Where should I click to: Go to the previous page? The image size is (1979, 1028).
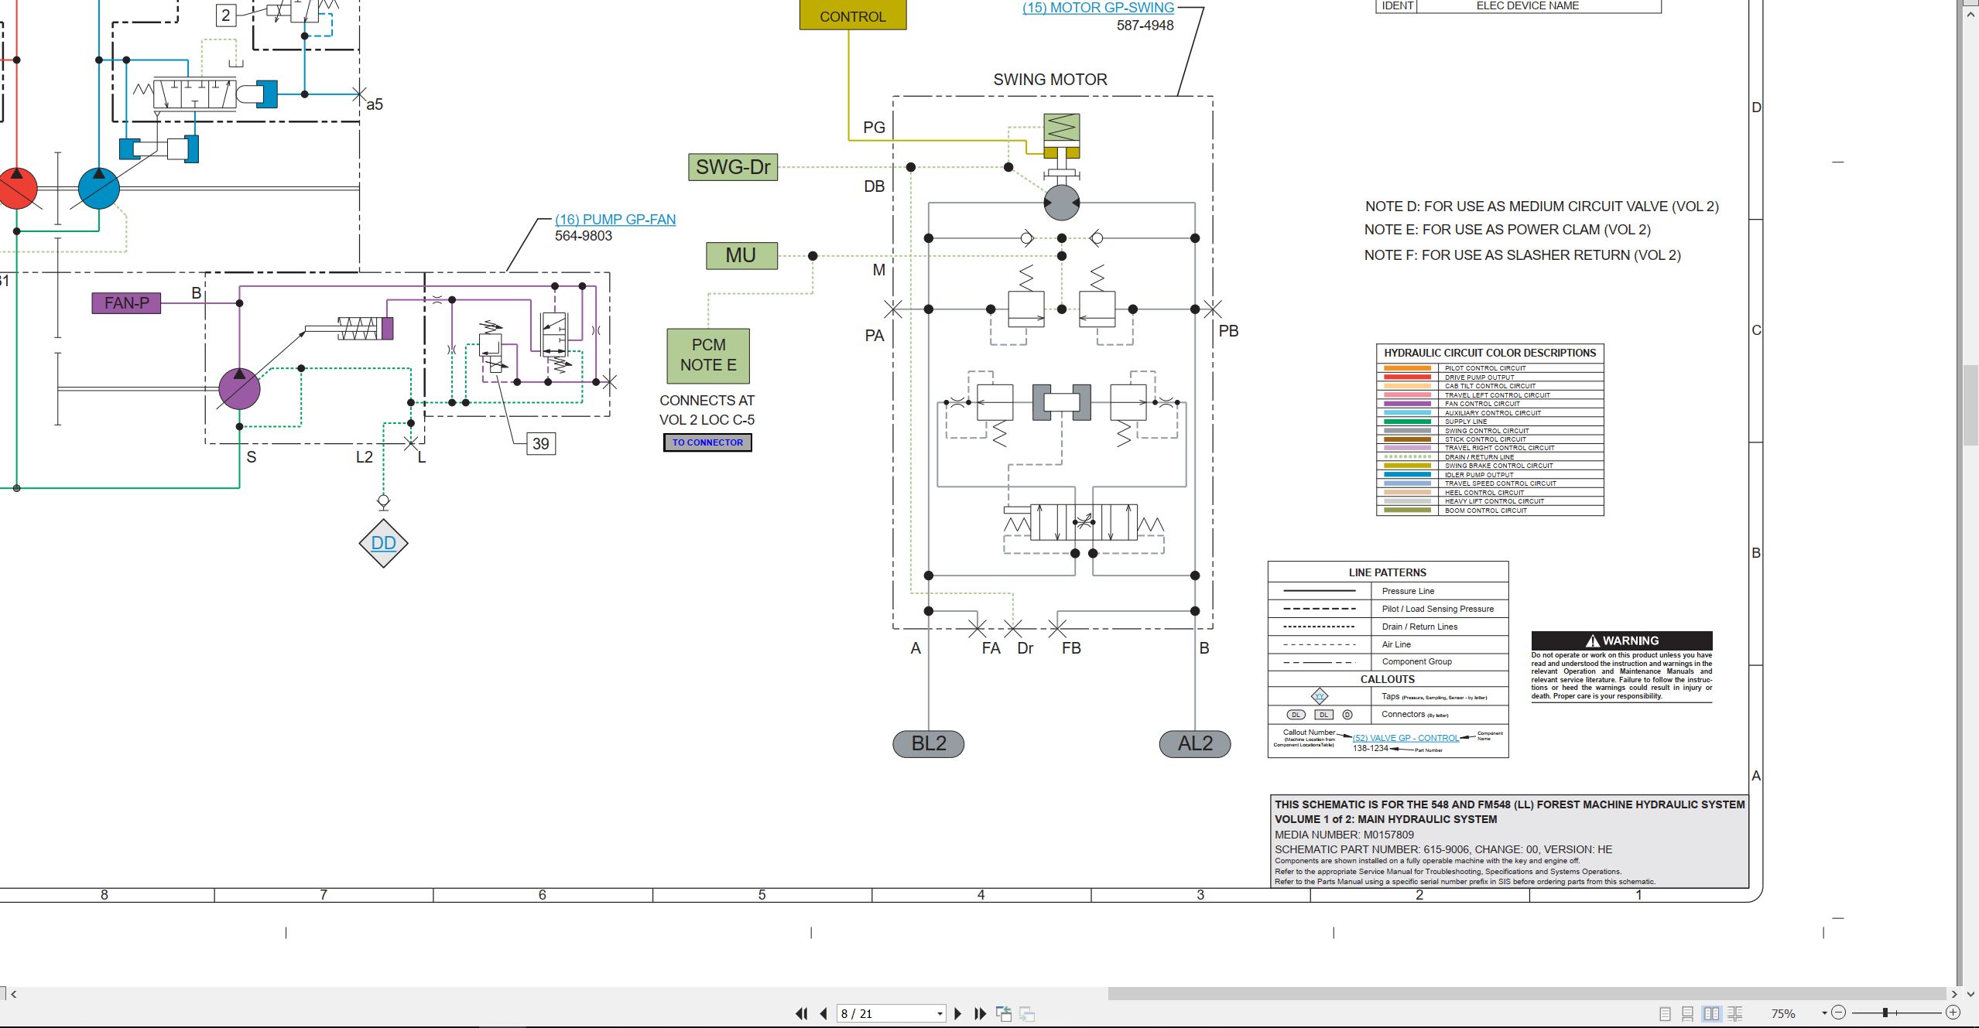[823, 1013]
